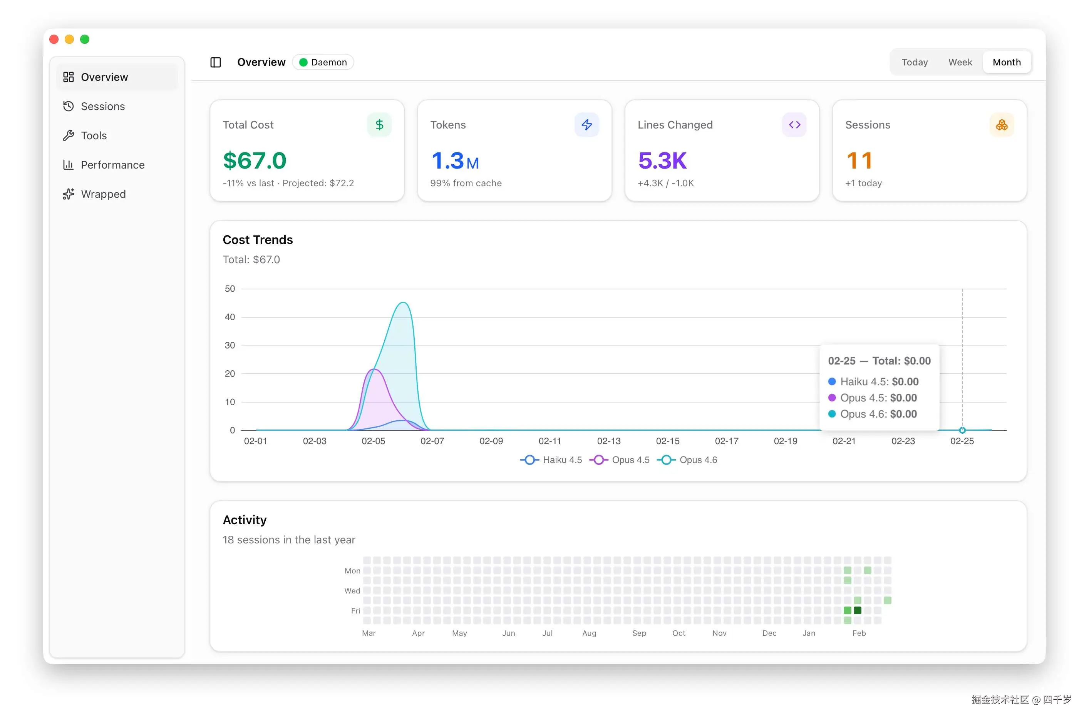Switch time range to Week
Viewport: 1089px width, 722px height.
pos(960,62)
